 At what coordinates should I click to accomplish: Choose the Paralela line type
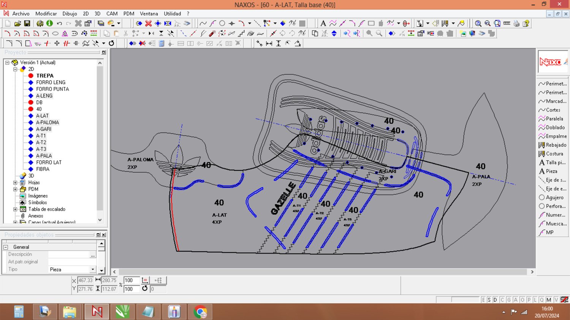[553, 119]
